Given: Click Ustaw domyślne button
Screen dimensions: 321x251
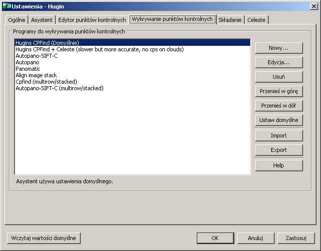Looking at the screenshot, I should 279,120.
